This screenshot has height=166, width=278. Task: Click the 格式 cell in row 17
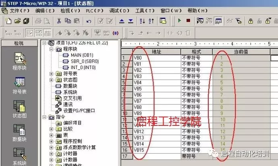coord(196,156)
